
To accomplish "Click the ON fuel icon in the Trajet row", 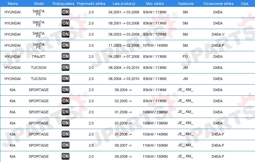I will pos(66,56).
